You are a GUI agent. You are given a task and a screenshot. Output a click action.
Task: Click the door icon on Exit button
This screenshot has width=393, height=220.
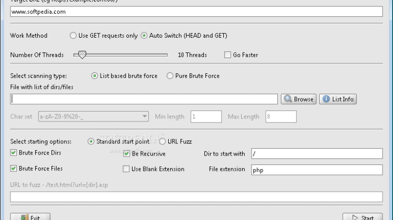click(24, 217)
